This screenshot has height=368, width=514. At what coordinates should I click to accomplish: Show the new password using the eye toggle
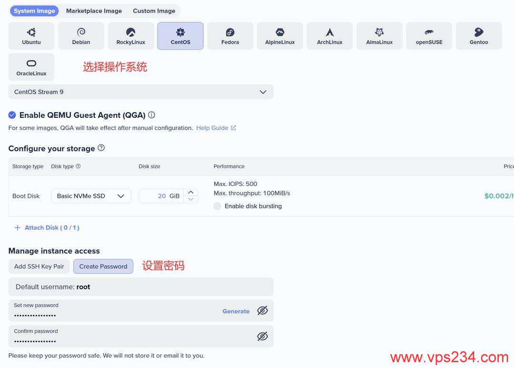click(x=262, y=310)
